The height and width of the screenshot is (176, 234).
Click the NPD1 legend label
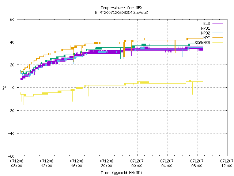(x=205, y=28)
